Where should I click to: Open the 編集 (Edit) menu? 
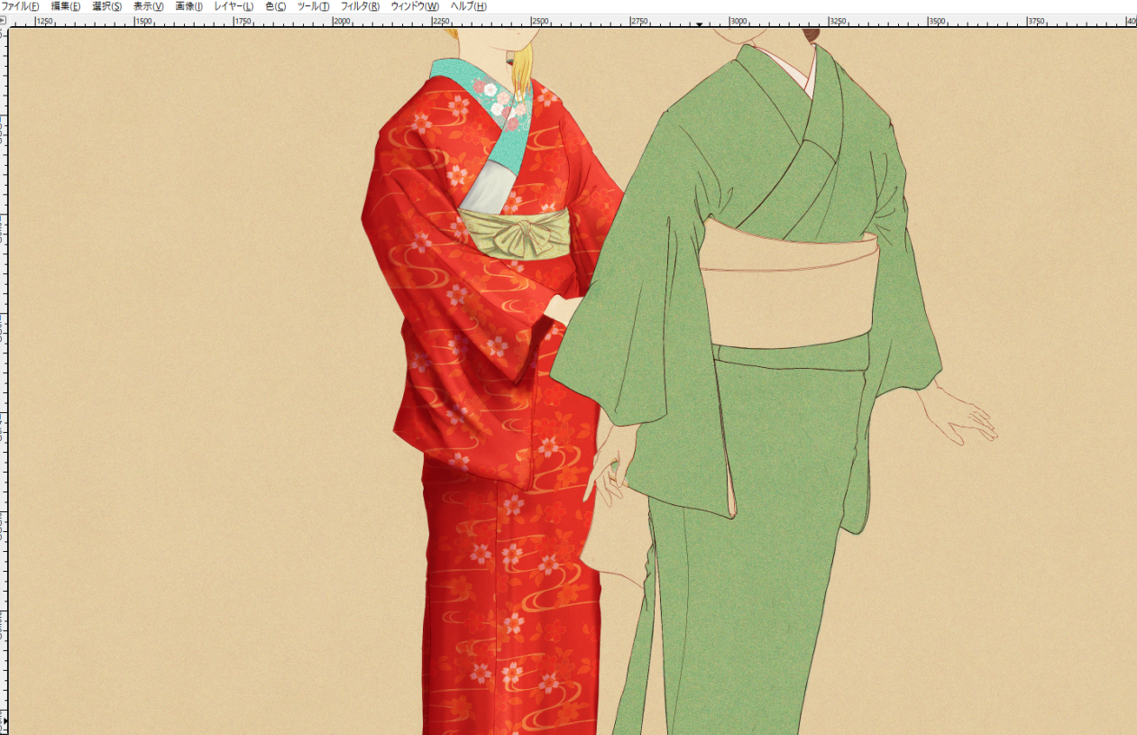tap(65, 6)
